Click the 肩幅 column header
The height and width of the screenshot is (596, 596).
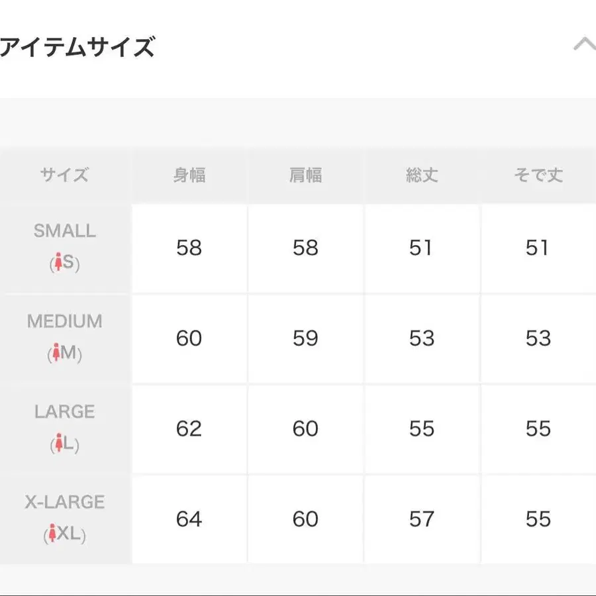click(305, 175)
